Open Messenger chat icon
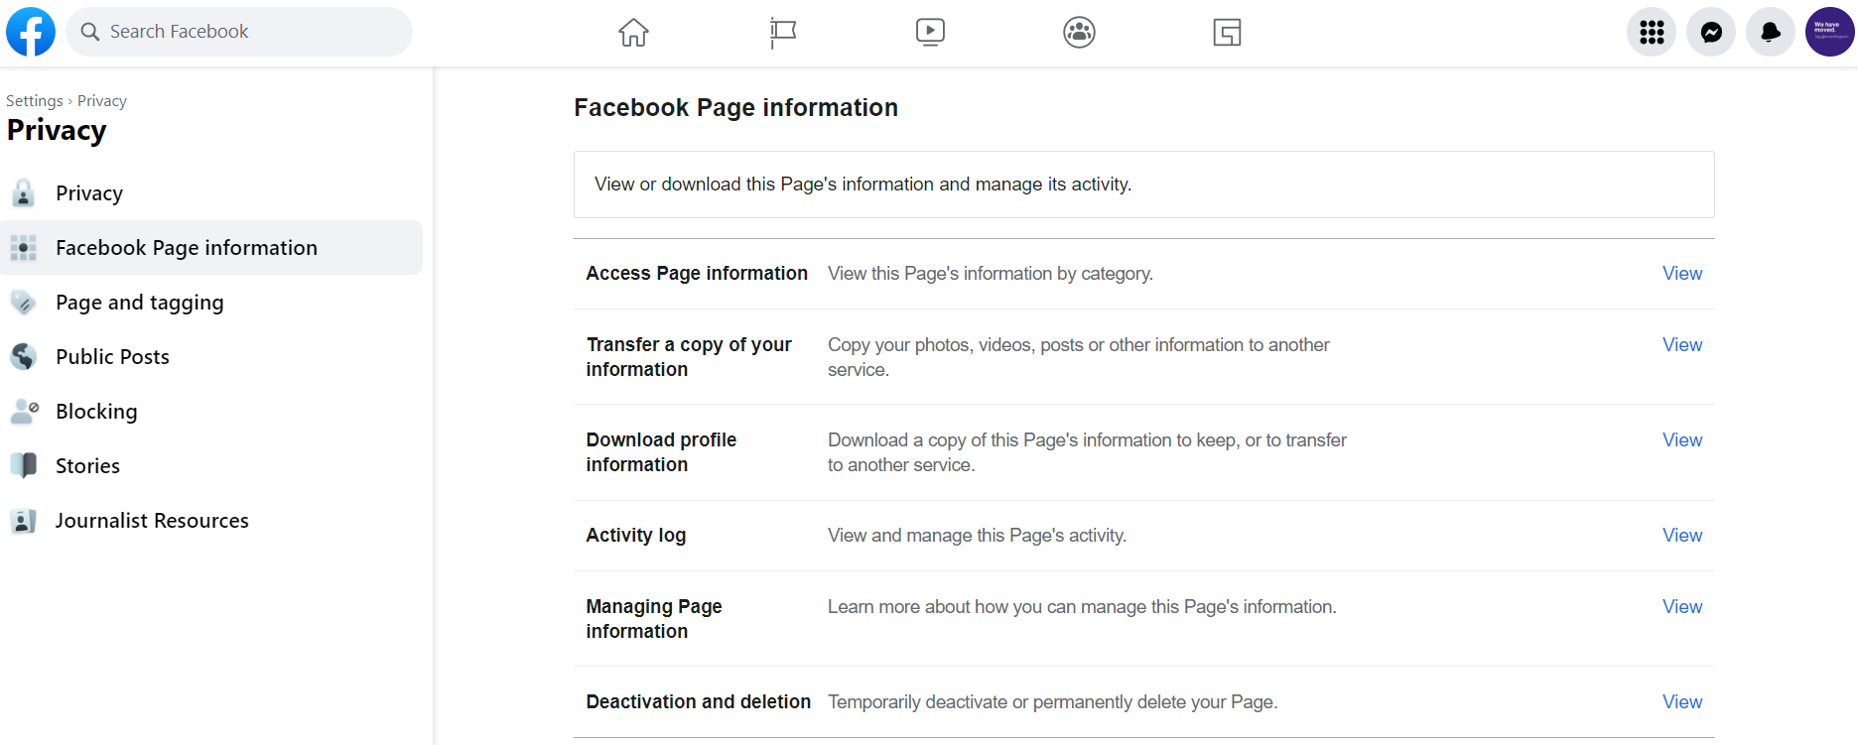This screenshot has height=745, width=1858. [x=1711, y=33]
